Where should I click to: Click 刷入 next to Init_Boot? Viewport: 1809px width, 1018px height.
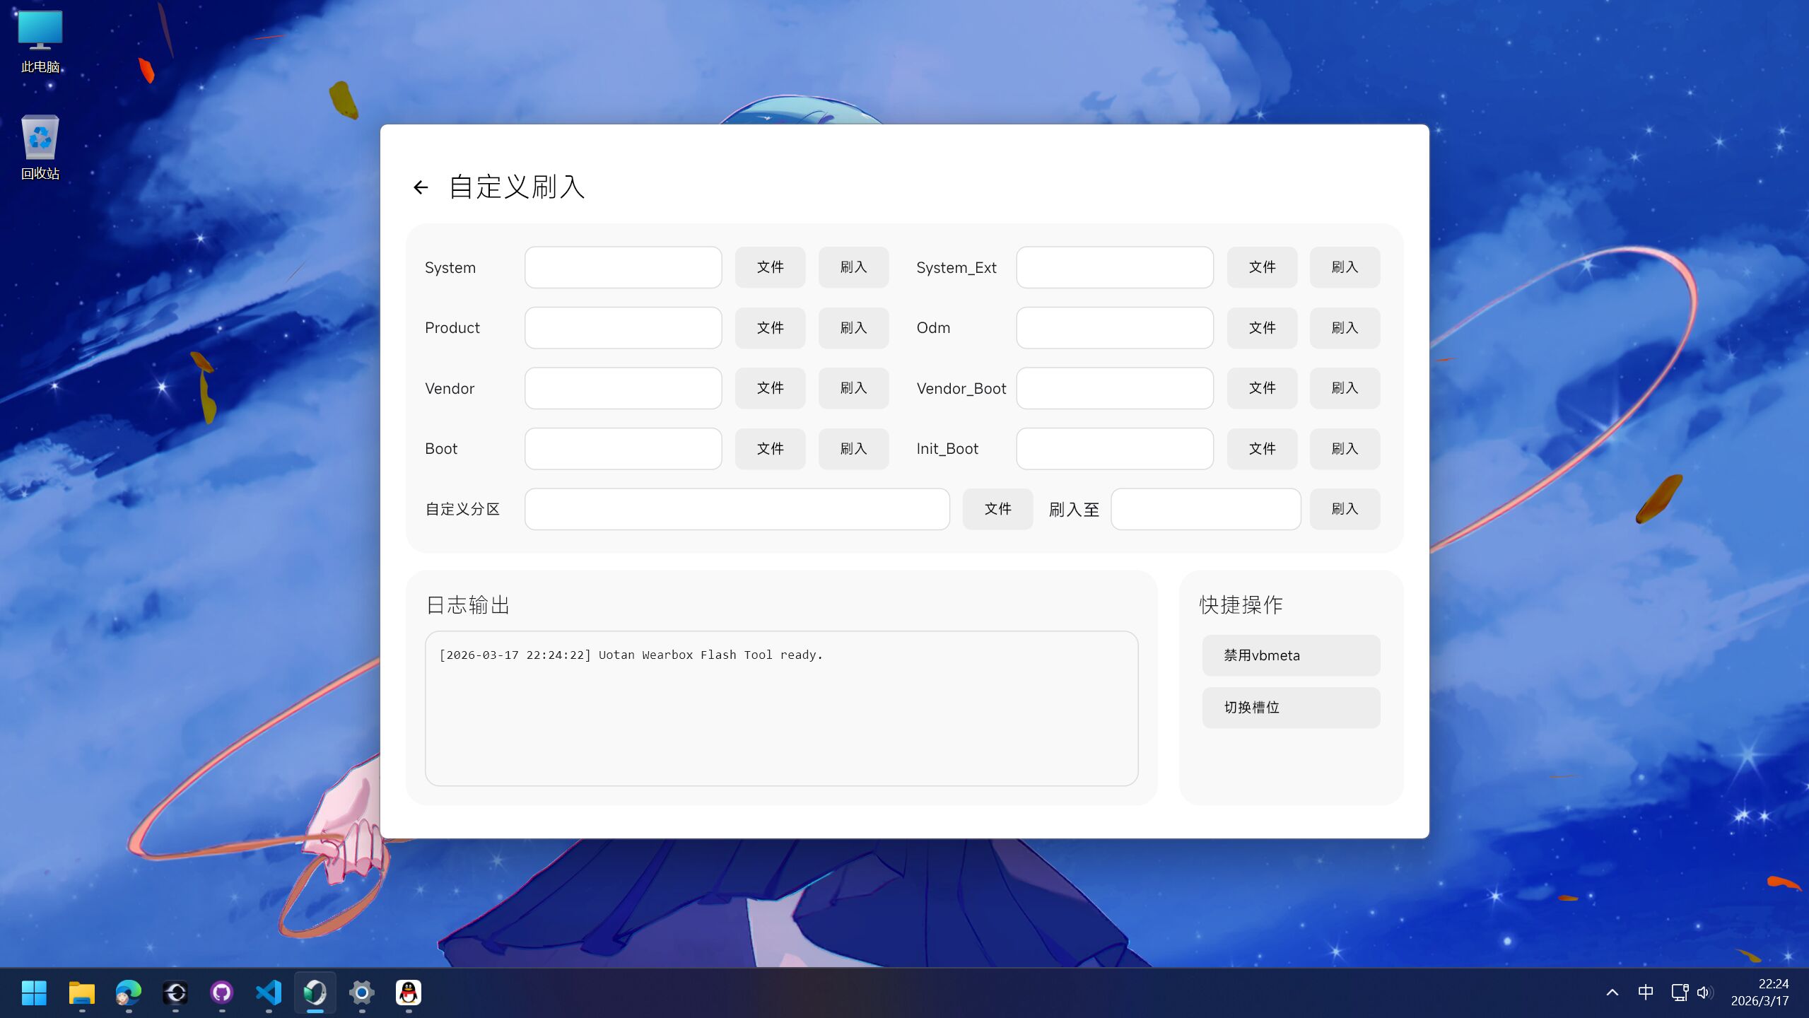point(1345,449)
